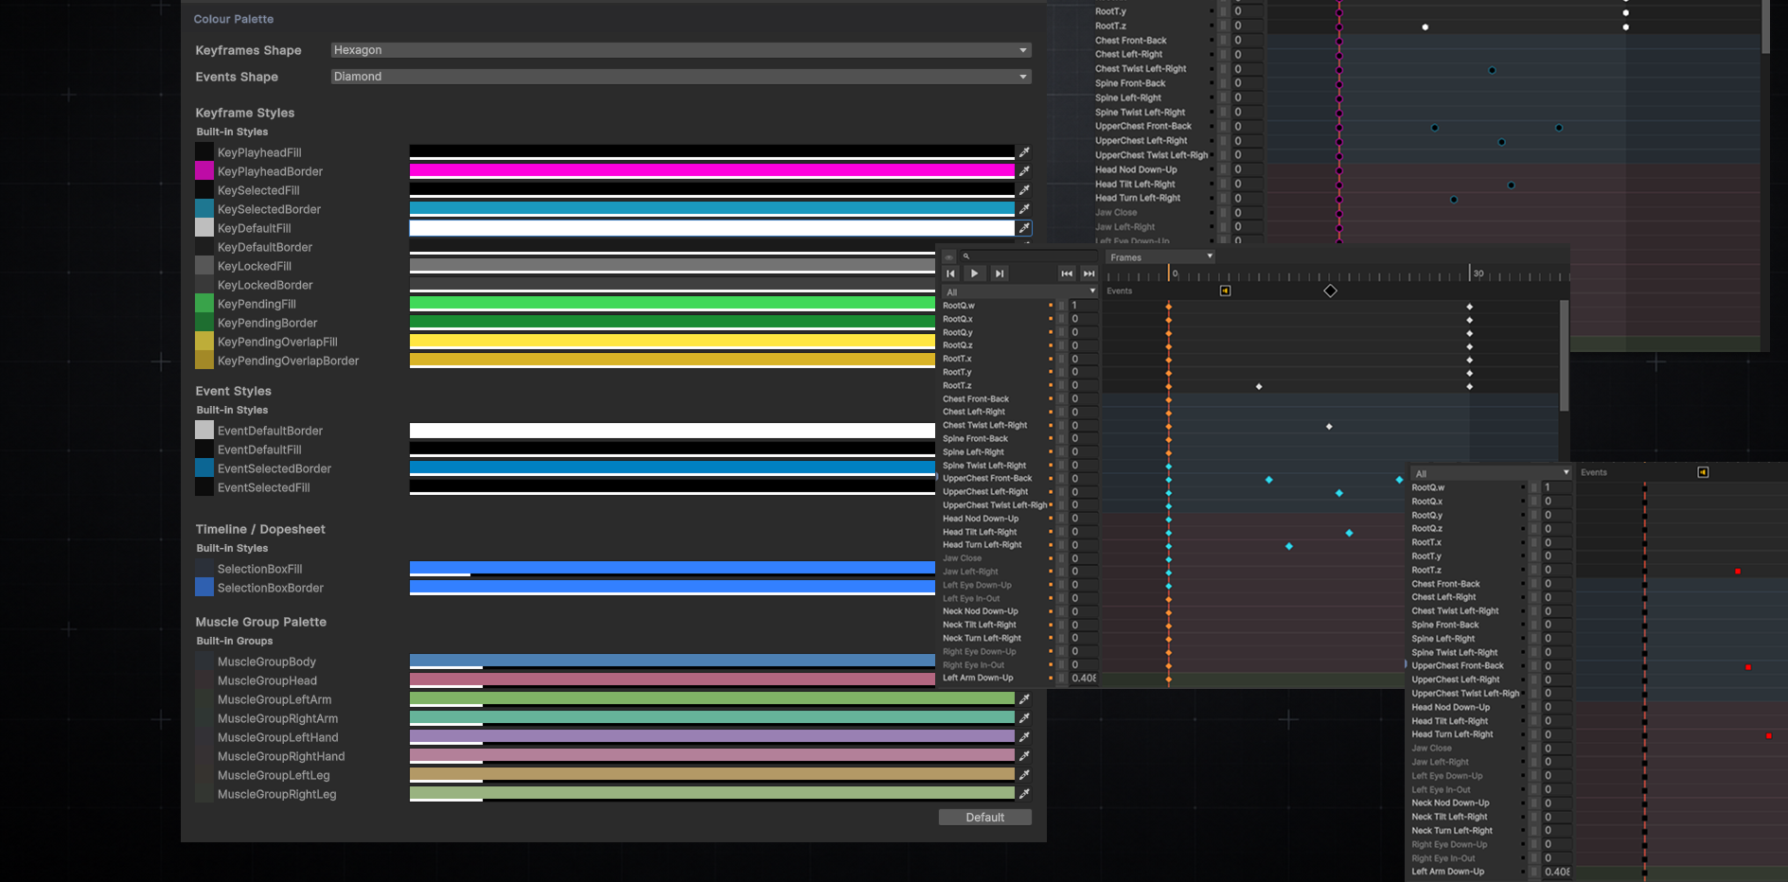Click the KeySelectedFill eyedropper icon
Screen dimensions: 1788x882
tap(1024, 190)
